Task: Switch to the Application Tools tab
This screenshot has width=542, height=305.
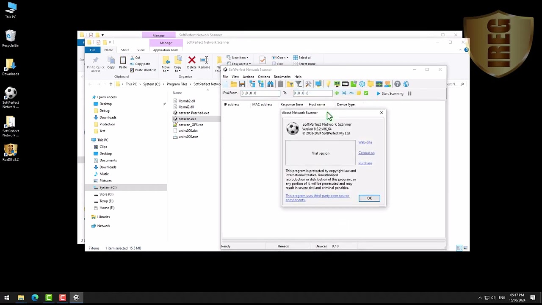Action: pos(166,50)
